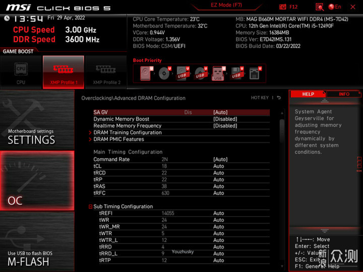Click tCL Auto value field
Image resolution: width=363 pixels, height=272 pixels.
tap(218, 166)
